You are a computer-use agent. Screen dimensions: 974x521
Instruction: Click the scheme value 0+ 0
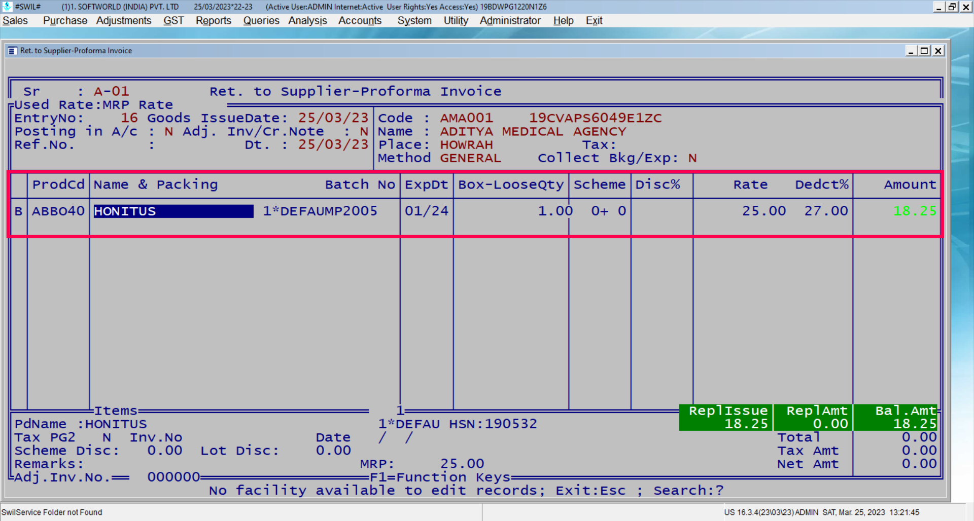609,211
